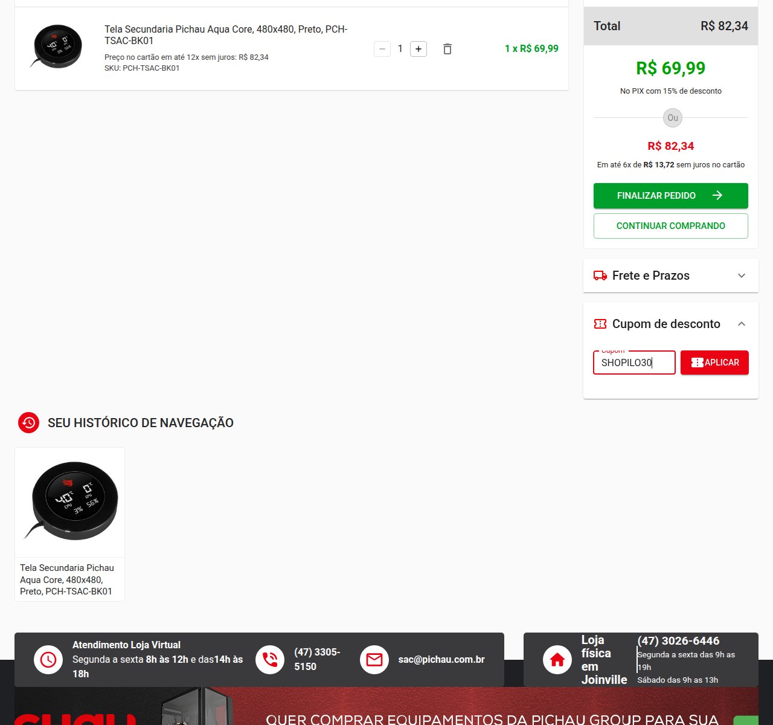Click the red R$ 82,34 card price
Viewport: 773px width, 725px height.
click(670, 146)
